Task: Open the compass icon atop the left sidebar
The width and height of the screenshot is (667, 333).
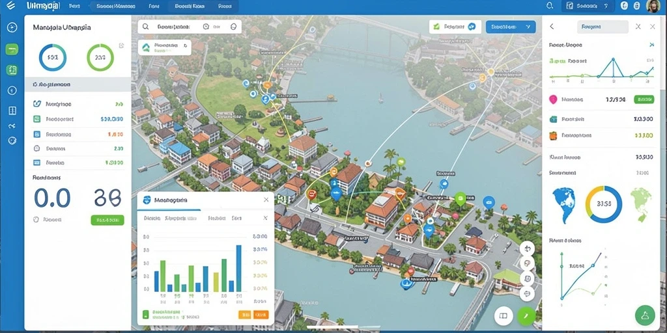Action: [x=12, y=27]
